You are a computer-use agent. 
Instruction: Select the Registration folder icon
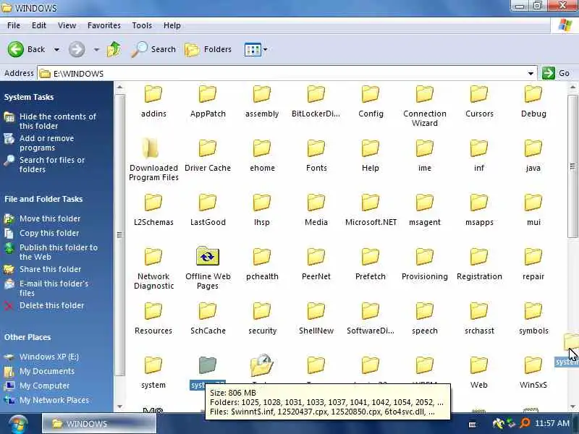click(479, 257)
